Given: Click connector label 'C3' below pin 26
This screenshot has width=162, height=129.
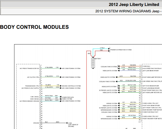Looking at the screenshot, I should 139,122.
